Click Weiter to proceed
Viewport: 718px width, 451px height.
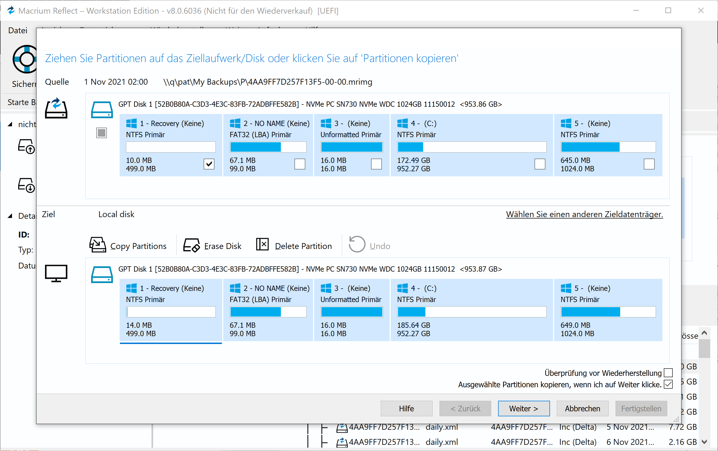(523, 408)
